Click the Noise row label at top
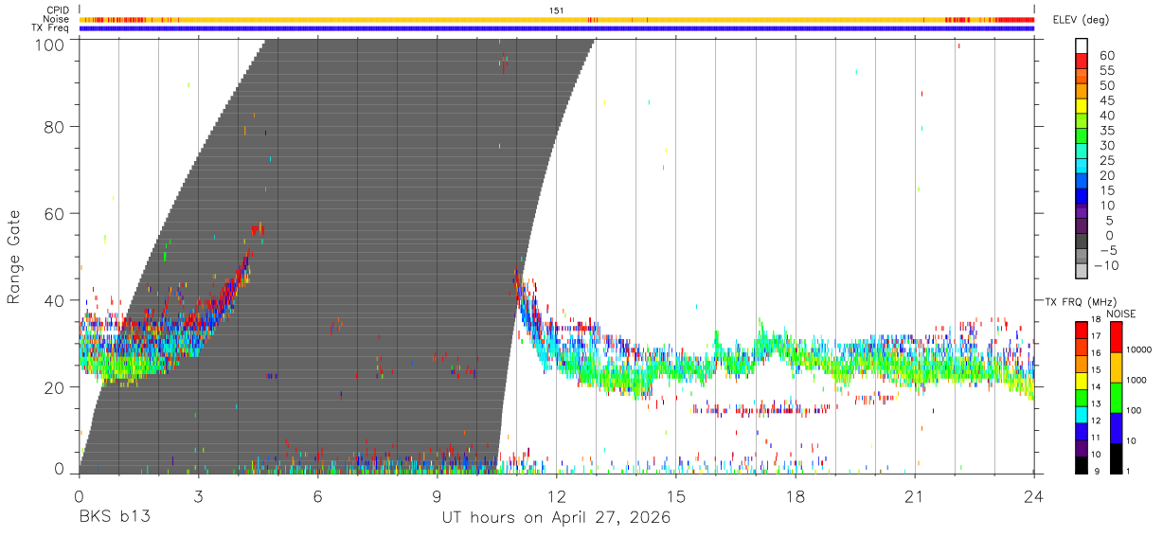Screen dimensions: 1163x537 pyautogui.click(x=56, y=19)
